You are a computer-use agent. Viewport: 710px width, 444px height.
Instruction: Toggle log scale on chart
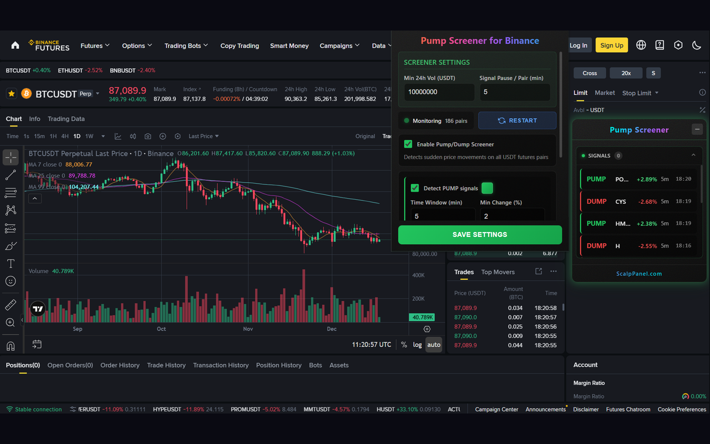417,345
